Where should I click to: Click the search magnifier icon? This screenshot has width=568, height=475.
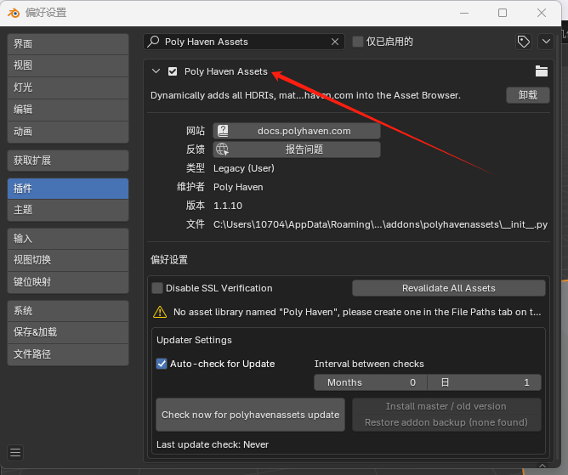(x=154, y=42)
